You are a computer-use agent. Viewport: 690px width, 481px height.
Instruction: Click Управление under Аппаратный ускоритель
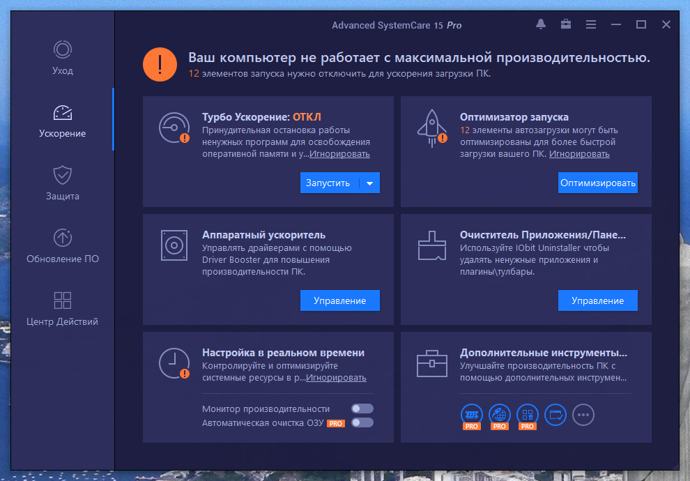[339, 300]
